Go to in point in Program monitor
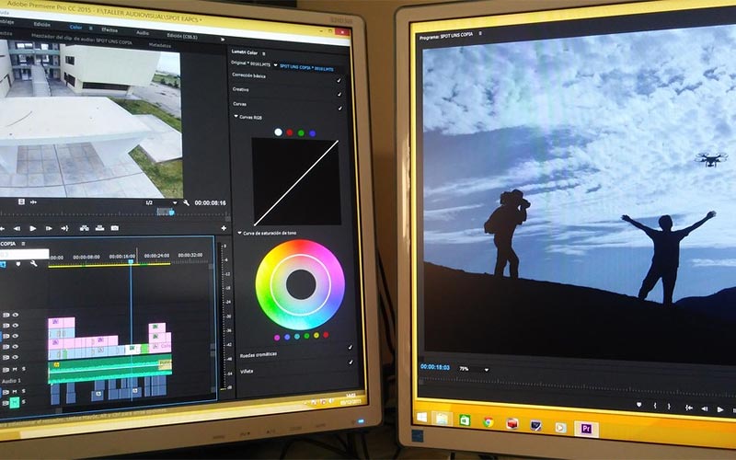This screenshot has width=736, height=460. click(x=688, y=408)
